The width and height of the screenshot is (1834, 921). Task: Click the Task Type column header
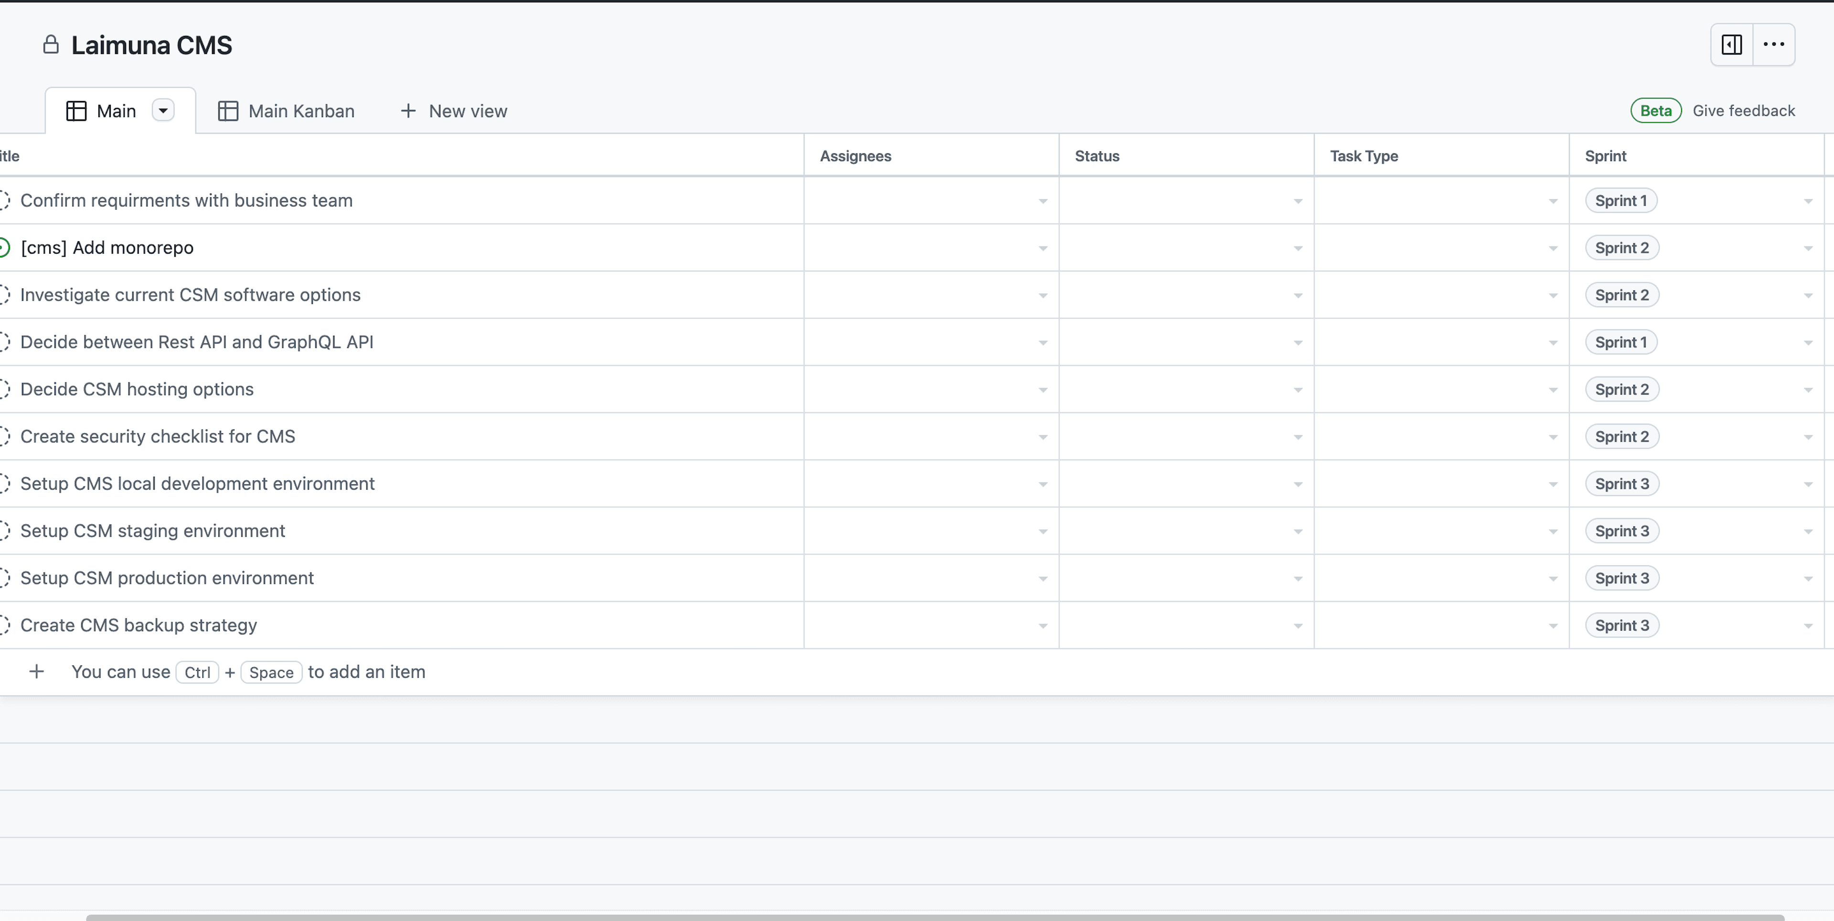click(1442, 156)
